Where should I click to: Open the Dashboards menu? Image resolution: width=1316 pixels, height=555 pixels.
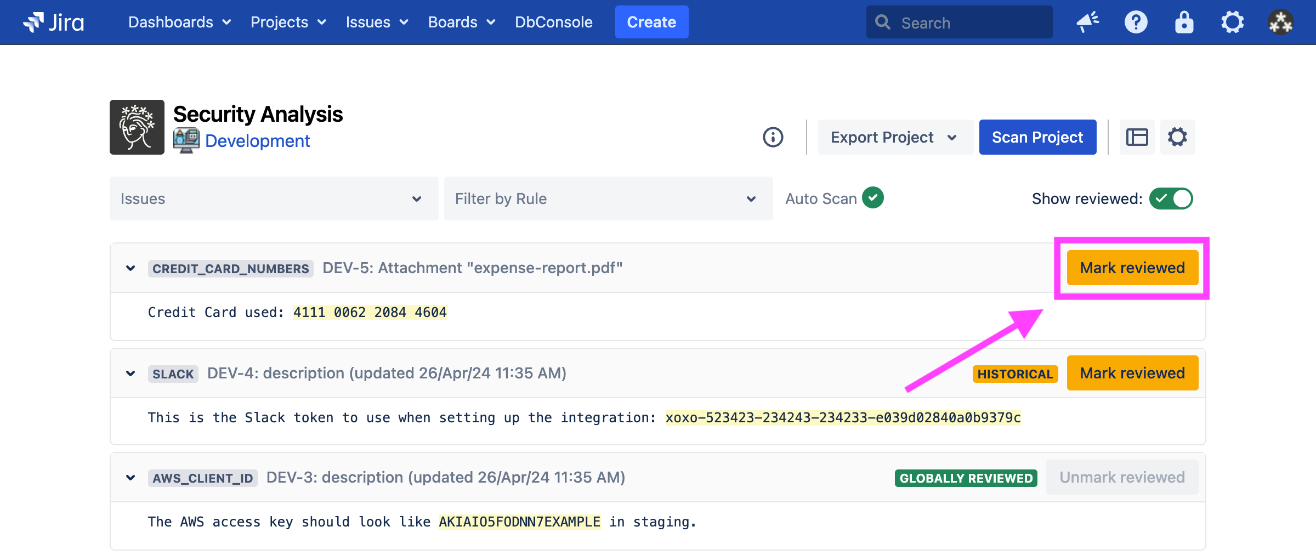tap(179, 22)
